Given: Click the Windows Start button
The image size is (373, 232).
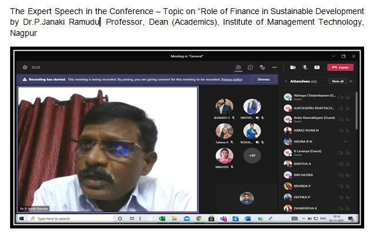Looking at the screenshot, I should [21, 218].
